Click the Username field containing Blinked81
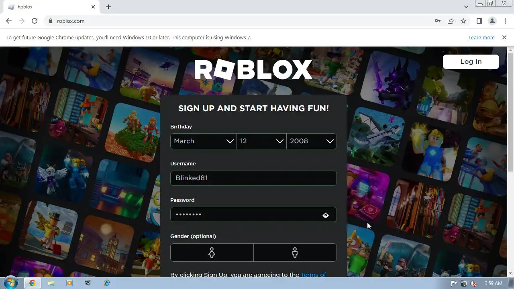514x289 pixels. coord(253,178)
